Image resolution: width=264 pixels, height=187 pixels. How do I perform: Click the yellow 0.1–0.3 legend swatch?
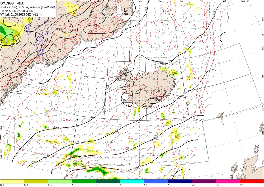tap(12, 181)
